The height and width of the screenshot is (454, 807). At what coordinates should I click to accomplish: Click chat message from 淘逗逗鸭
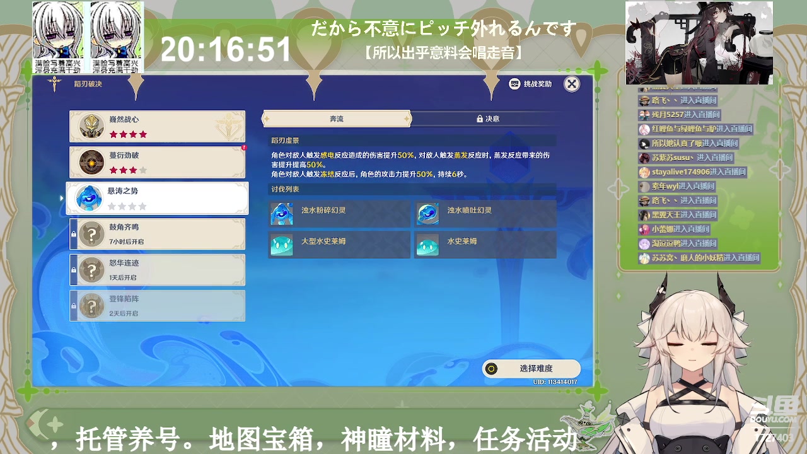678,243
